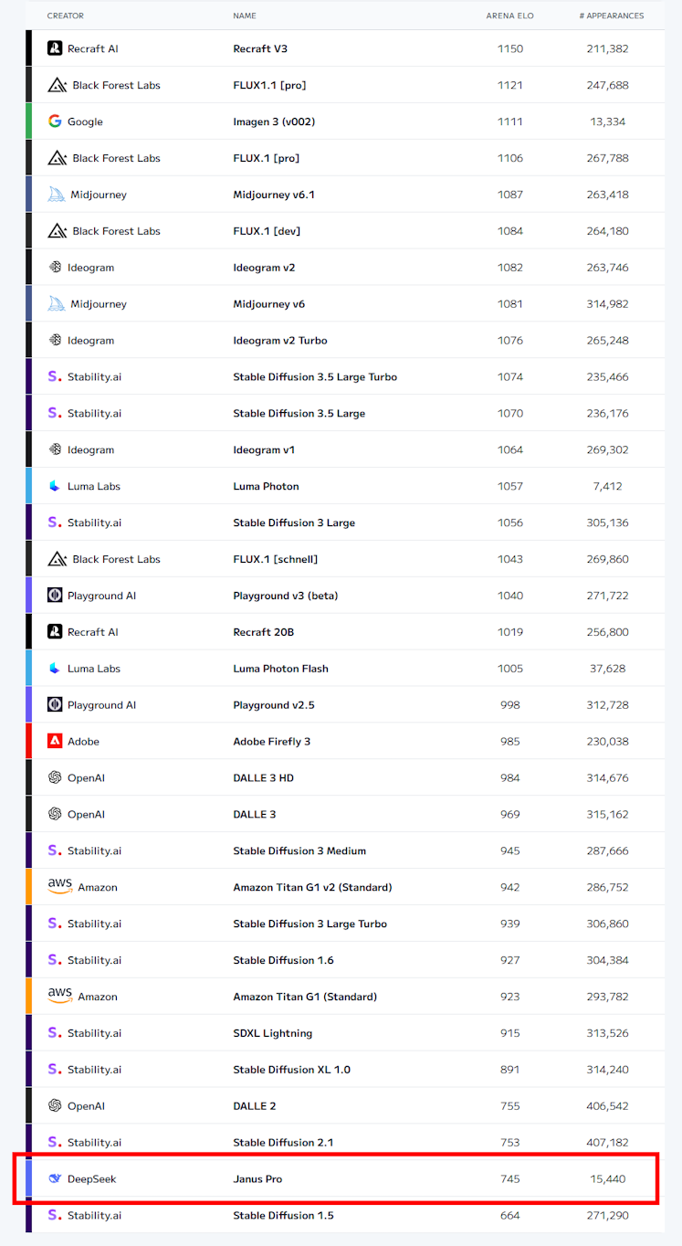The width and height of the screenshot is (682, 1246).
Task: Click the OpenAI logo beside DALLE 3 HD
Action: (x=55, y=777)
